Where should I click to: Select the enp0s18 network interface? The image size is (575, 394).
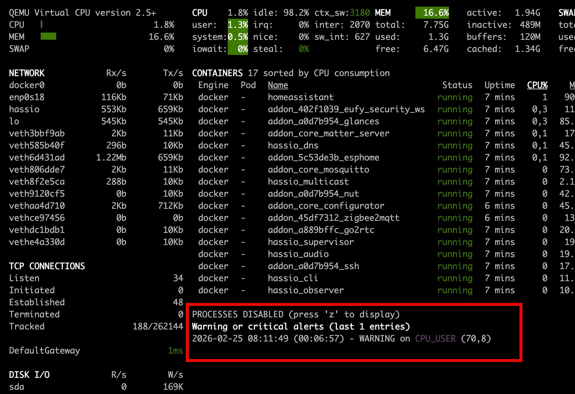tap(27, 97)
